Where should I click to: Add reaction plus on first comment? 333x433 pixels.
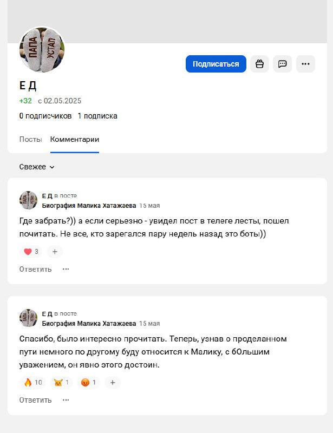tap(55, 252)
